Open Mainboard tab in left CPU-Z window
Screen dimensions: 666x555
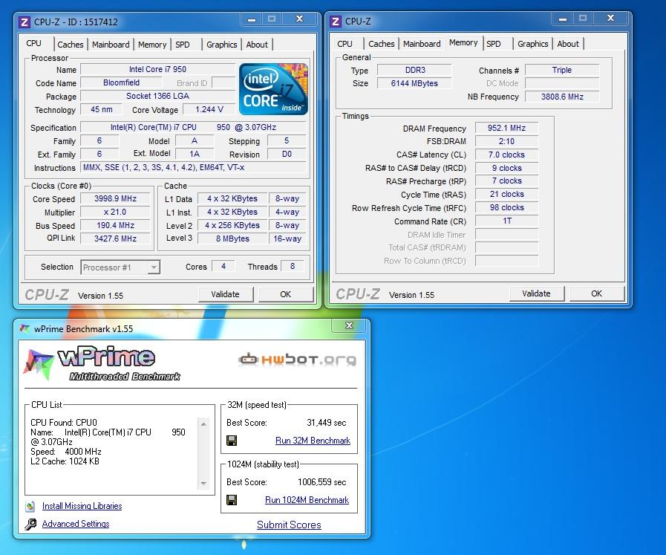pyautogui.click(x=111, y=45)
